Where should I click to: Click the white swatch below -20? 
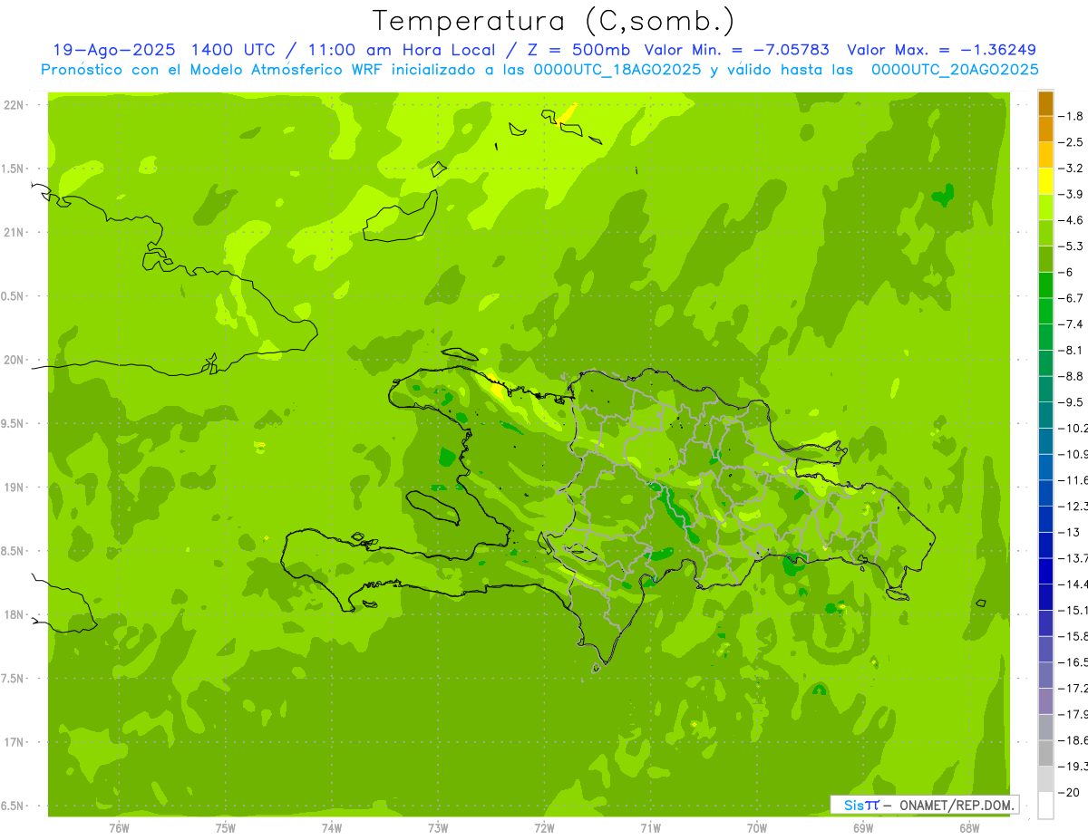(x=1045, y=805)
